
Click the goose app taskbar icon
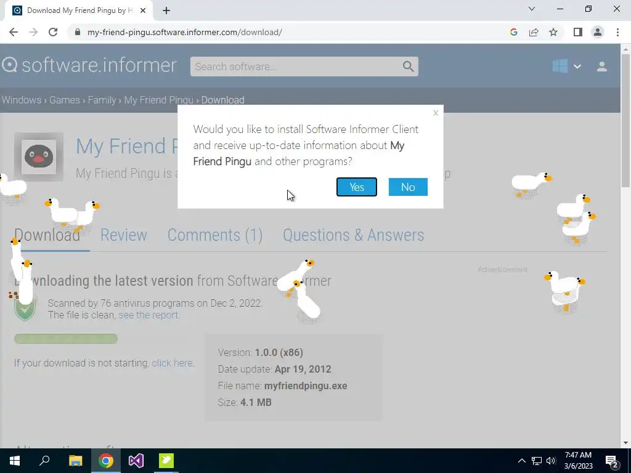(166, 461)
